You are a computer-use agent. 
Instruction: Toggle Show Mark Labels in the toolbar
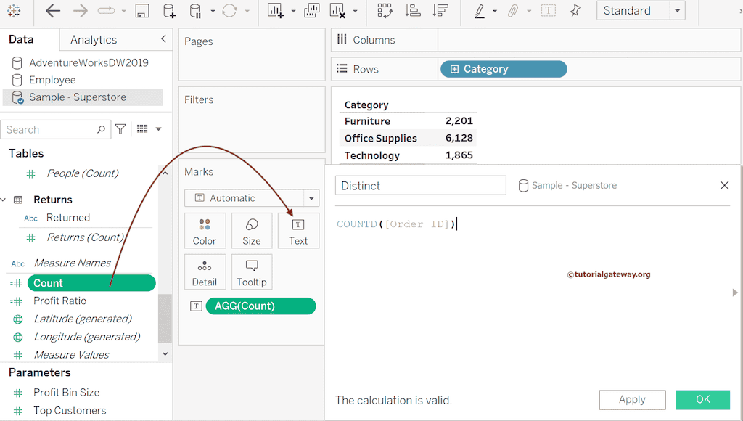click(x=549, y=11)
